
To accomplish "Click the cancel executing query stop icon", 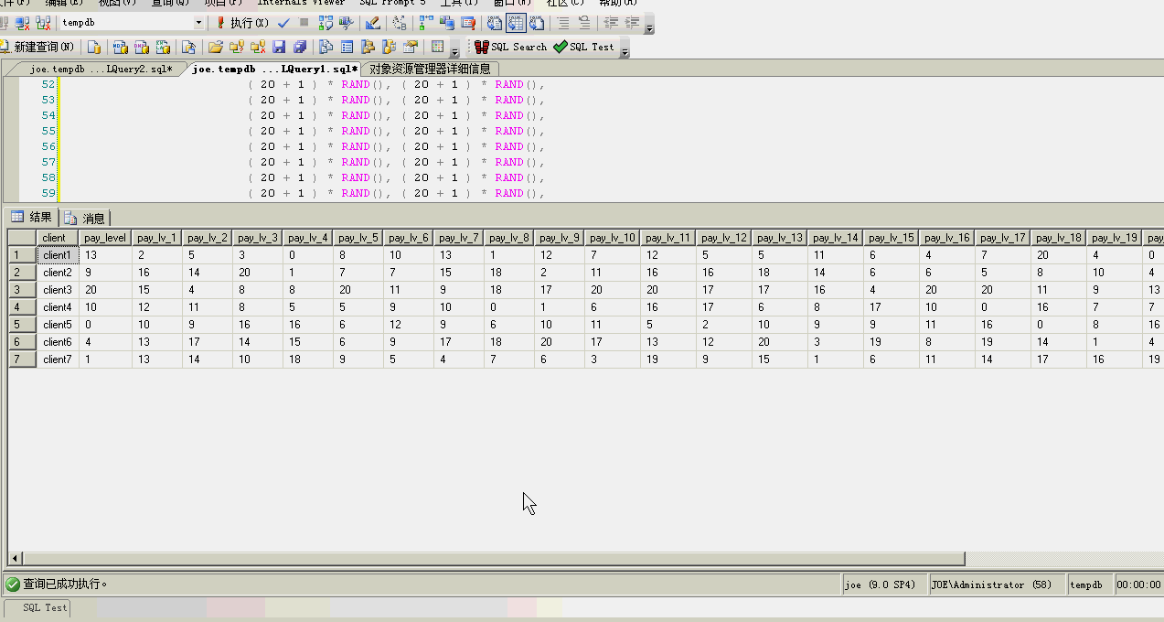I will (304, 23).
